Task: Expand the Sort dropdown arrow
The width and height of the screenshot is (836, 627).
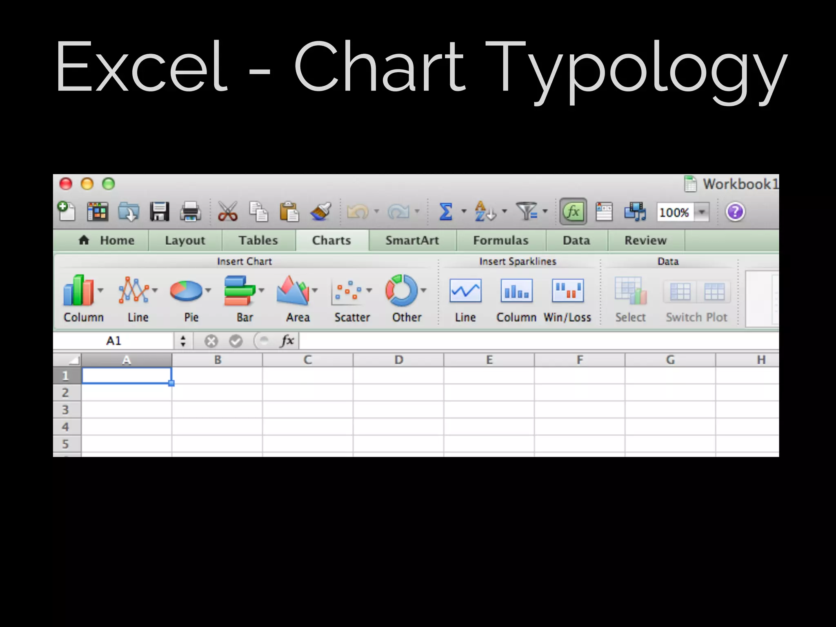Action: (x=504, y=211)
